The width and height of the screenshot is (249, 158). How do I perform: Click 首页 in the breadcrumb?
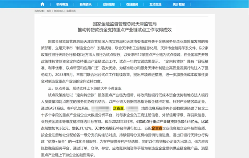[49, 11]
